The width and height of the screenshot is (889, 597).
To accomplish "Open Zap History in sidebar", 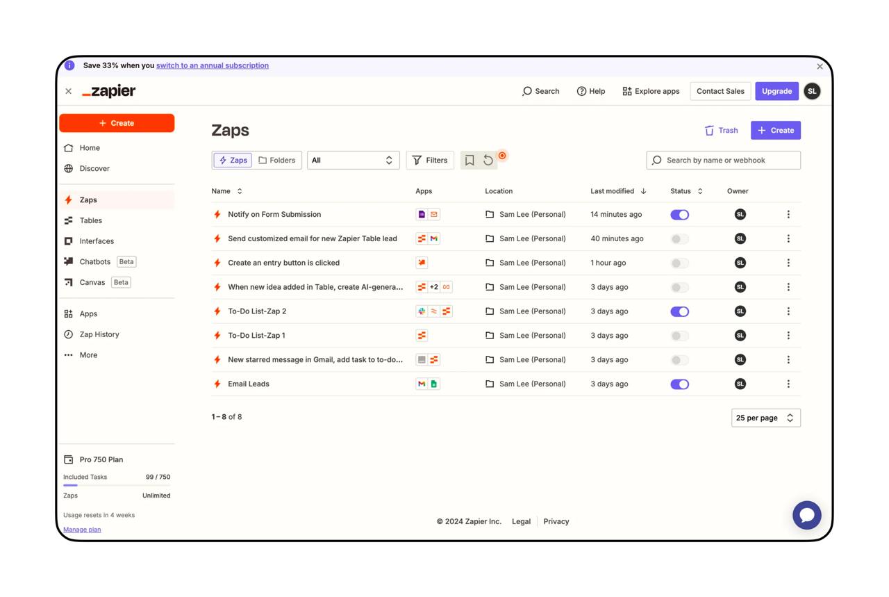I will click(117, 334).
